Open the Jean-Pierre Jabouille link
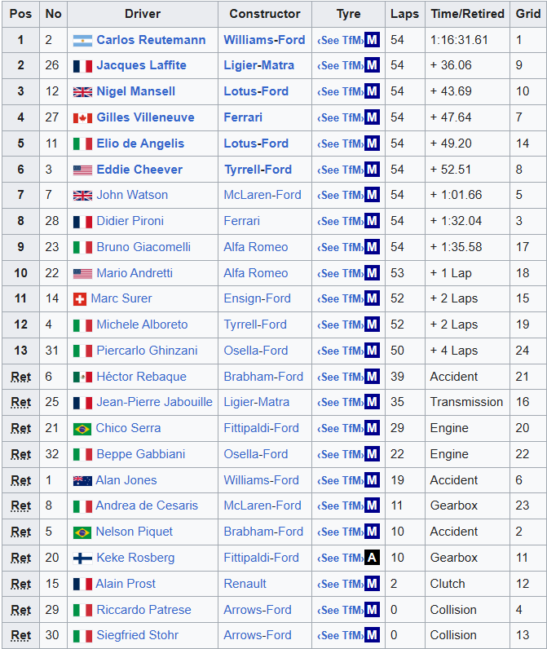The height and width of the screenshot is (649, 547). click(x=154, y=402)
